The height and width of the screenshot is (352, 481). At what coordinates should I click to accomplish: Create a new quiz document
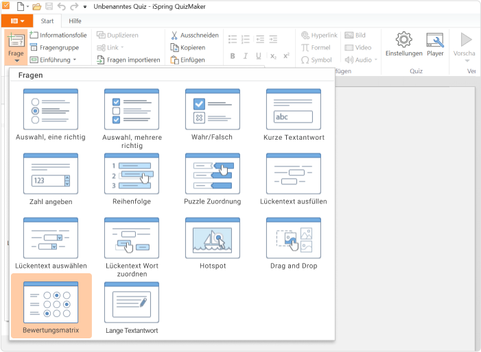21,6
